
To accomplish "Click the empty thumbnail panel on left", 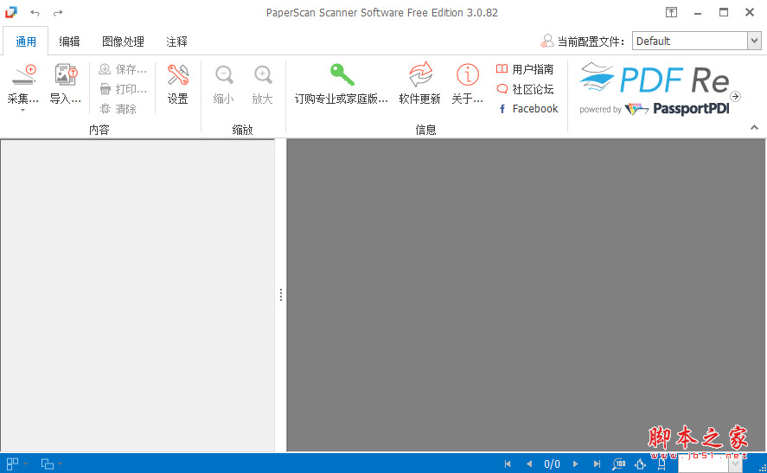I will click(137, 295).
